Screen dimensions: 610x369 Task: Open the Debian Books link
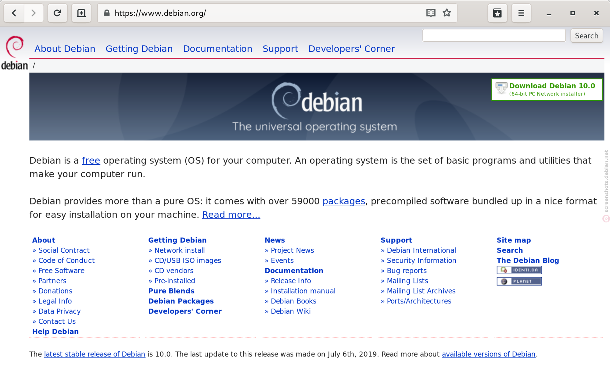[293, 301]
